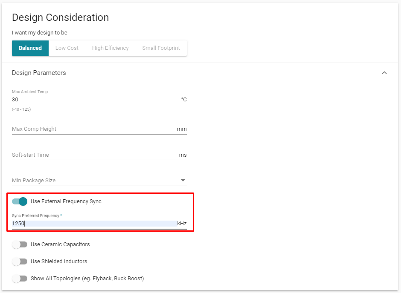Choose the High Efficiency design option
This screenshot has height=293, width=401.
pos(110,48)
